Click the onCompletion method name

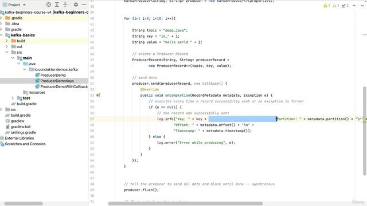(177, 96)
